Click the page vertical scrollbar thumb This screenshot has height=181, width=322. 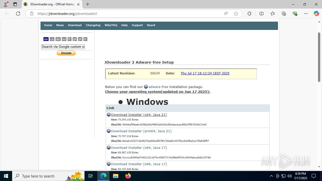pyautogui.click(x=319, y=57)
